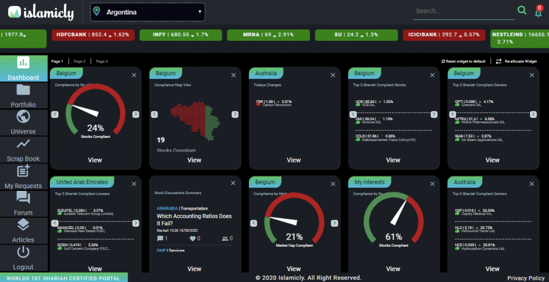Click previous arrow on Belgium Stocks Compliant gauge
This screenshot has height=282, width=549.
tap(54, 114)
